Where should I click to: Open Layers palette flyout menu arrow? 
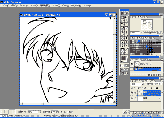pos(162,81)
